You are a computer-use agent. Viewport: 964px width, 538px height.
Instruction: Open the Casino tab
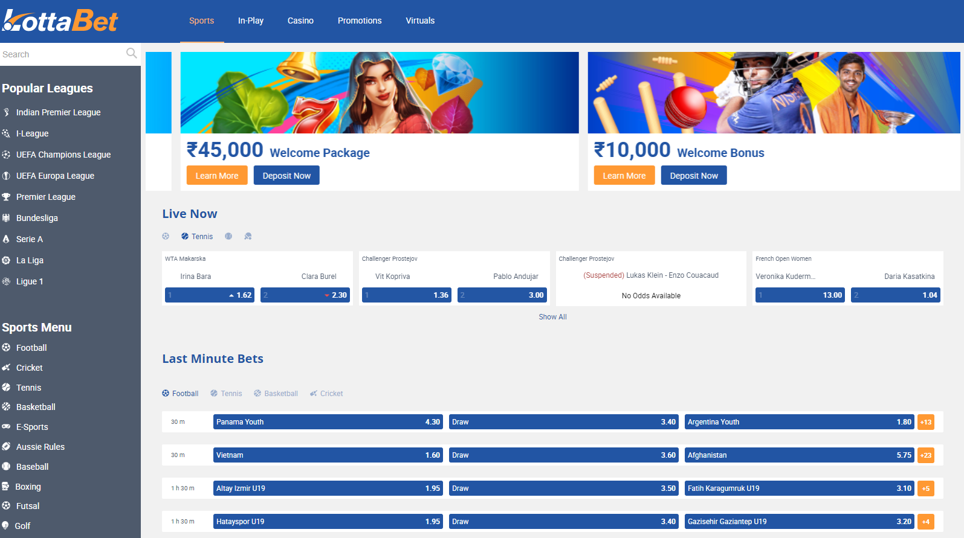pos(300,21)
